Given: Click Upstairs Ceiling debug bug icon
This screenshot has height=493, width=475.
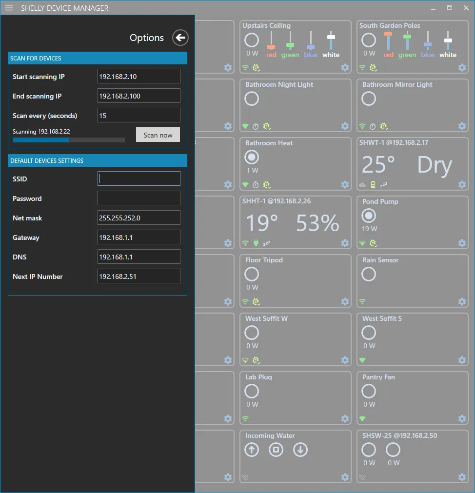Looking at the screenshot, I should point(256,68).
